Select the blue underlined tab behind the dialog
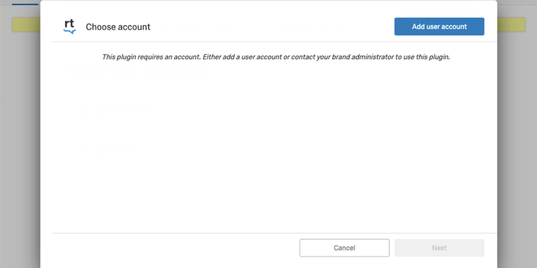 pyautogui.click(x=25, y=3)
